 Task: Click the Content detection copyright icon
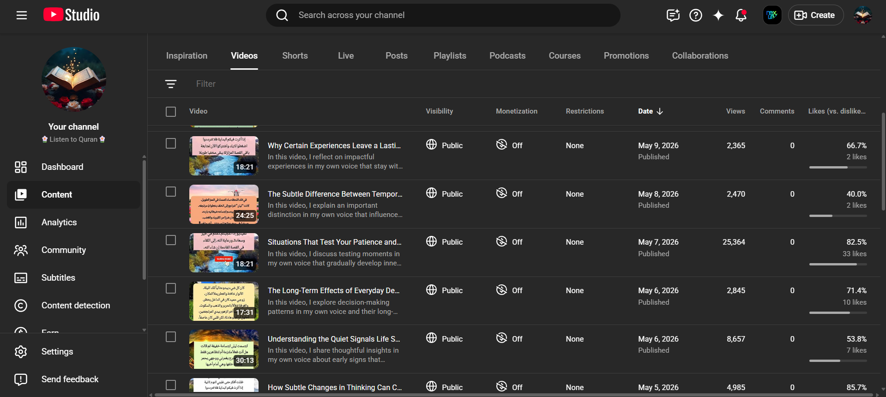(x=21, y=306)
